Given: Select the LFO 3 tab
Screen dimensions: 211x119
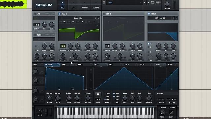Looking at the screenshot, I should [127, 65].
